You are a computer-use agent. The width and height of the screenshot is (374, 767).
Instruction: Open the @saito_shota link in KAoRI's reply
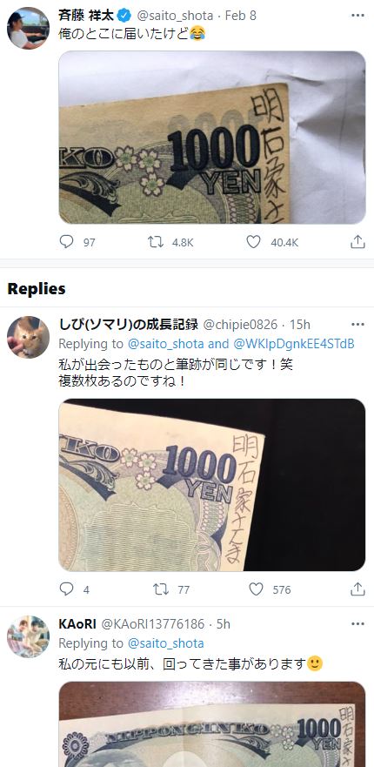tap(166, 643)
